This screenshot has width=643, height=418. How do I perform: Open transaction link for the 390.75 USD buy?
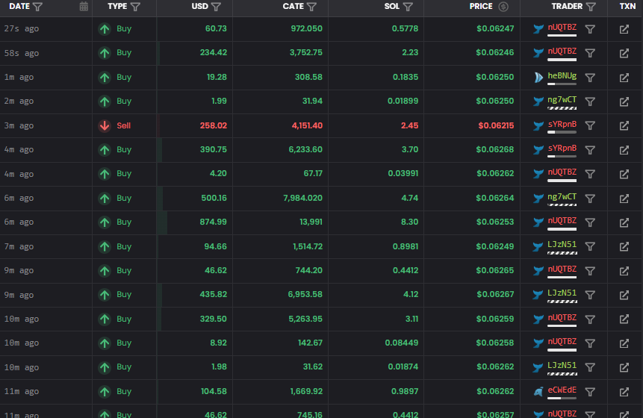click(624, 150)
